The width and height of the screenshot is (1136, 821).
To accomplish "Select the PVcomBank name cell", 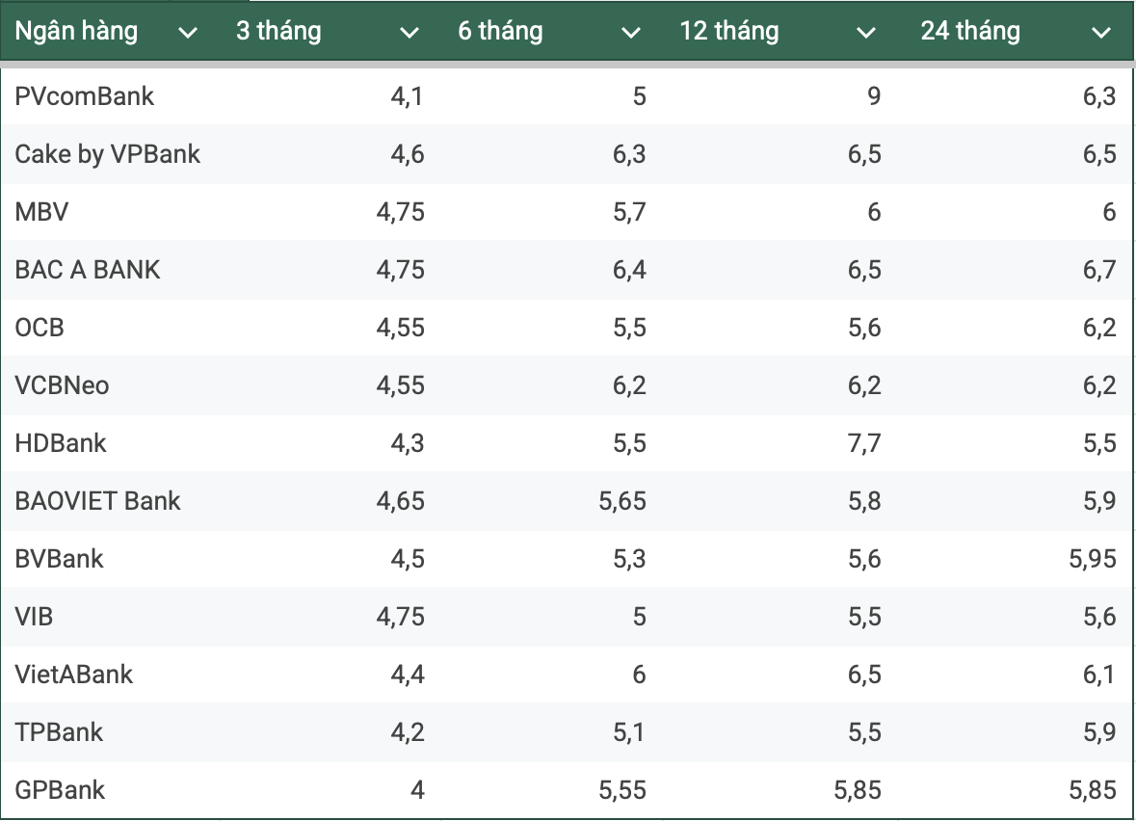I will pyautogui.click(x=85, y=96).
